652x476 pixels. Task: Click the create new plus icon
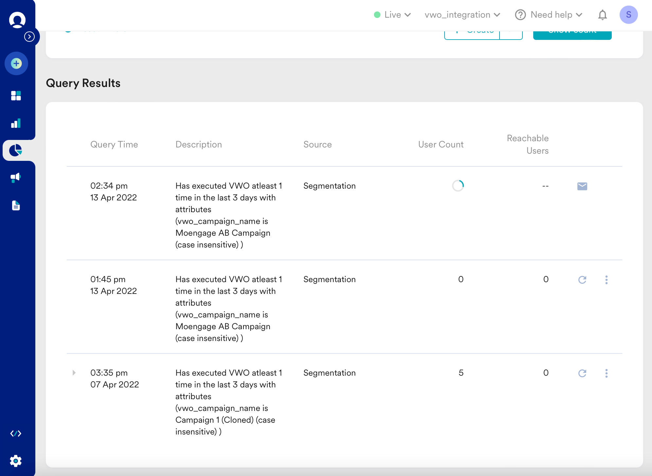coord(16,63)
